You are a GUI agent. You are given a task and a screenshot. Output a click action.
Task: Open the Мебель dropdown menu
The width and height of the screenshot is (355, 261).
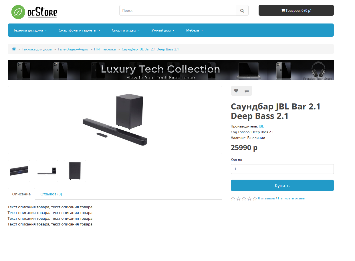pyautogui.click(x=194, y=30)
